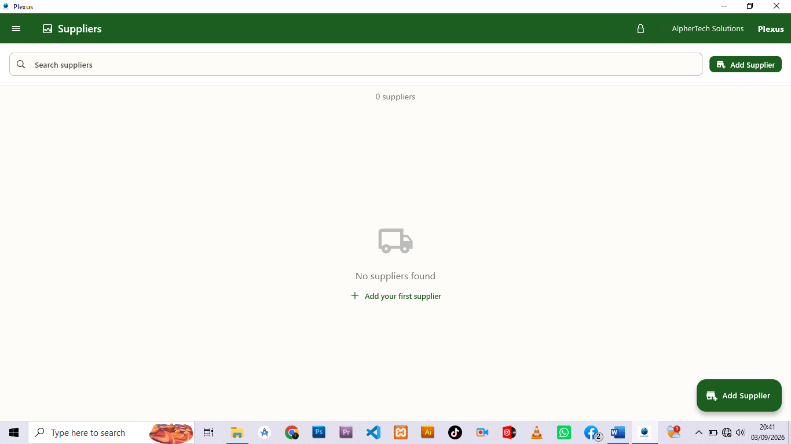Expand the system tray hidden icons arrow
The width and height of the screenshot is (791, 444).
[x=698, y=432]
